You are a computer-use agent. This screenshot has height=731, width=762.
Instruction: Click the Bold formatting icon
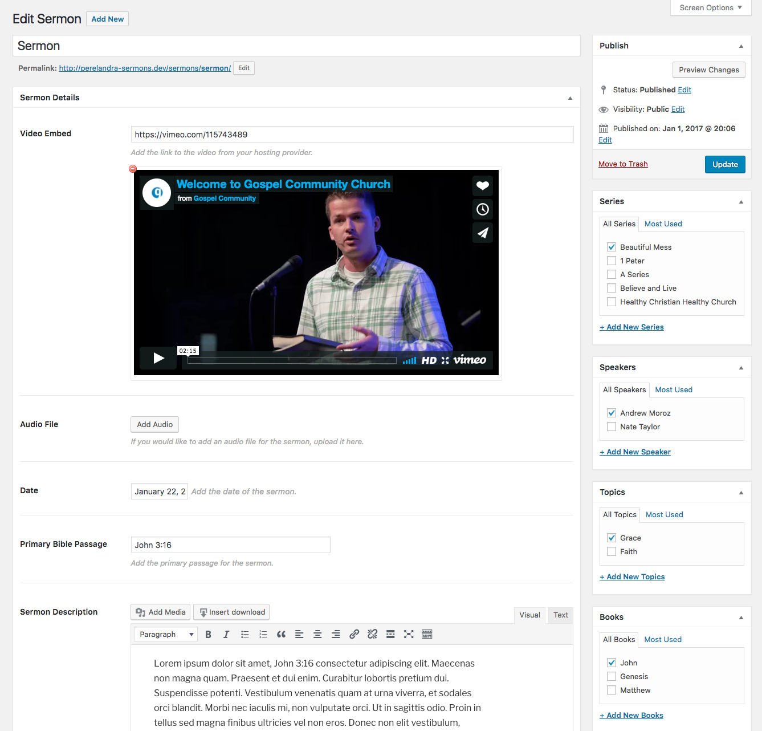(208, 634)
